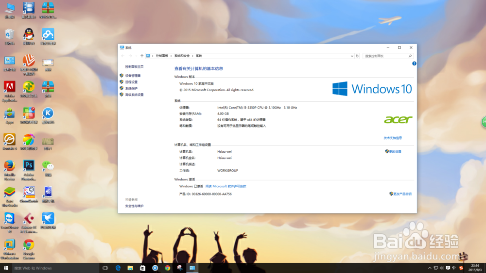The height and width of the screenshot is (273, 486).
Task: Go up one level in navigation
Action: click(x=142, y=56)
